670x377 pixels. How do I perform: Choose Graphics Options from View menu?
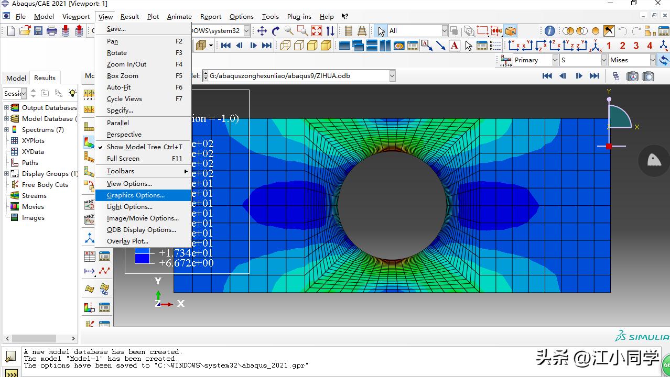point(136,195)
